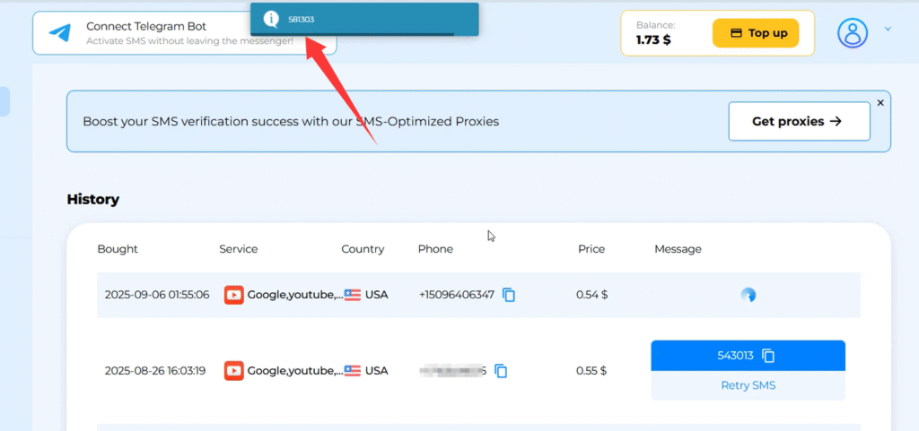Image resolution: width=919 pixels, height=431 pixels.
Task: Click the balance amount 1.73 $
Action: (653, 40)
